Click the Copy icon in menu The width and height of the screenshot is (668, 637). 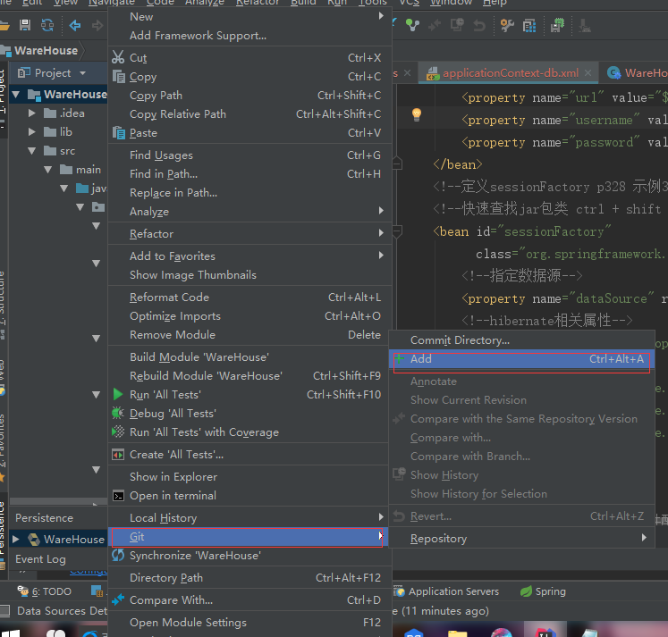pos(118,77)
